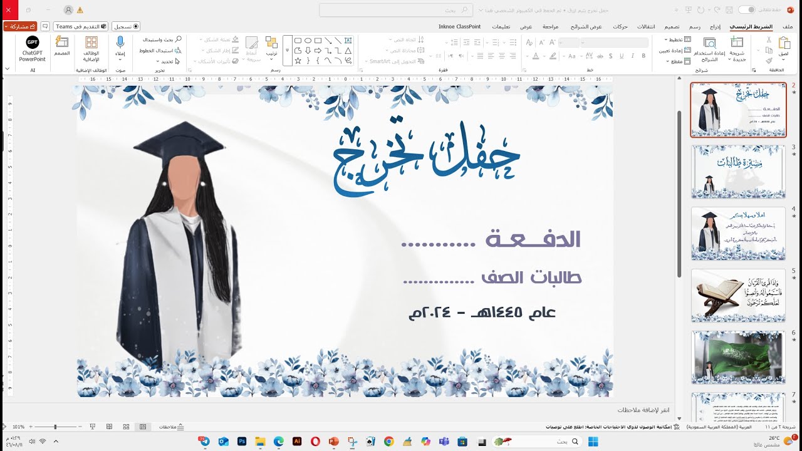The height and width of the screenshot is (451, 802).
Task: Select the rectangle shape in shapes gallery
Action: coord(318,40)
